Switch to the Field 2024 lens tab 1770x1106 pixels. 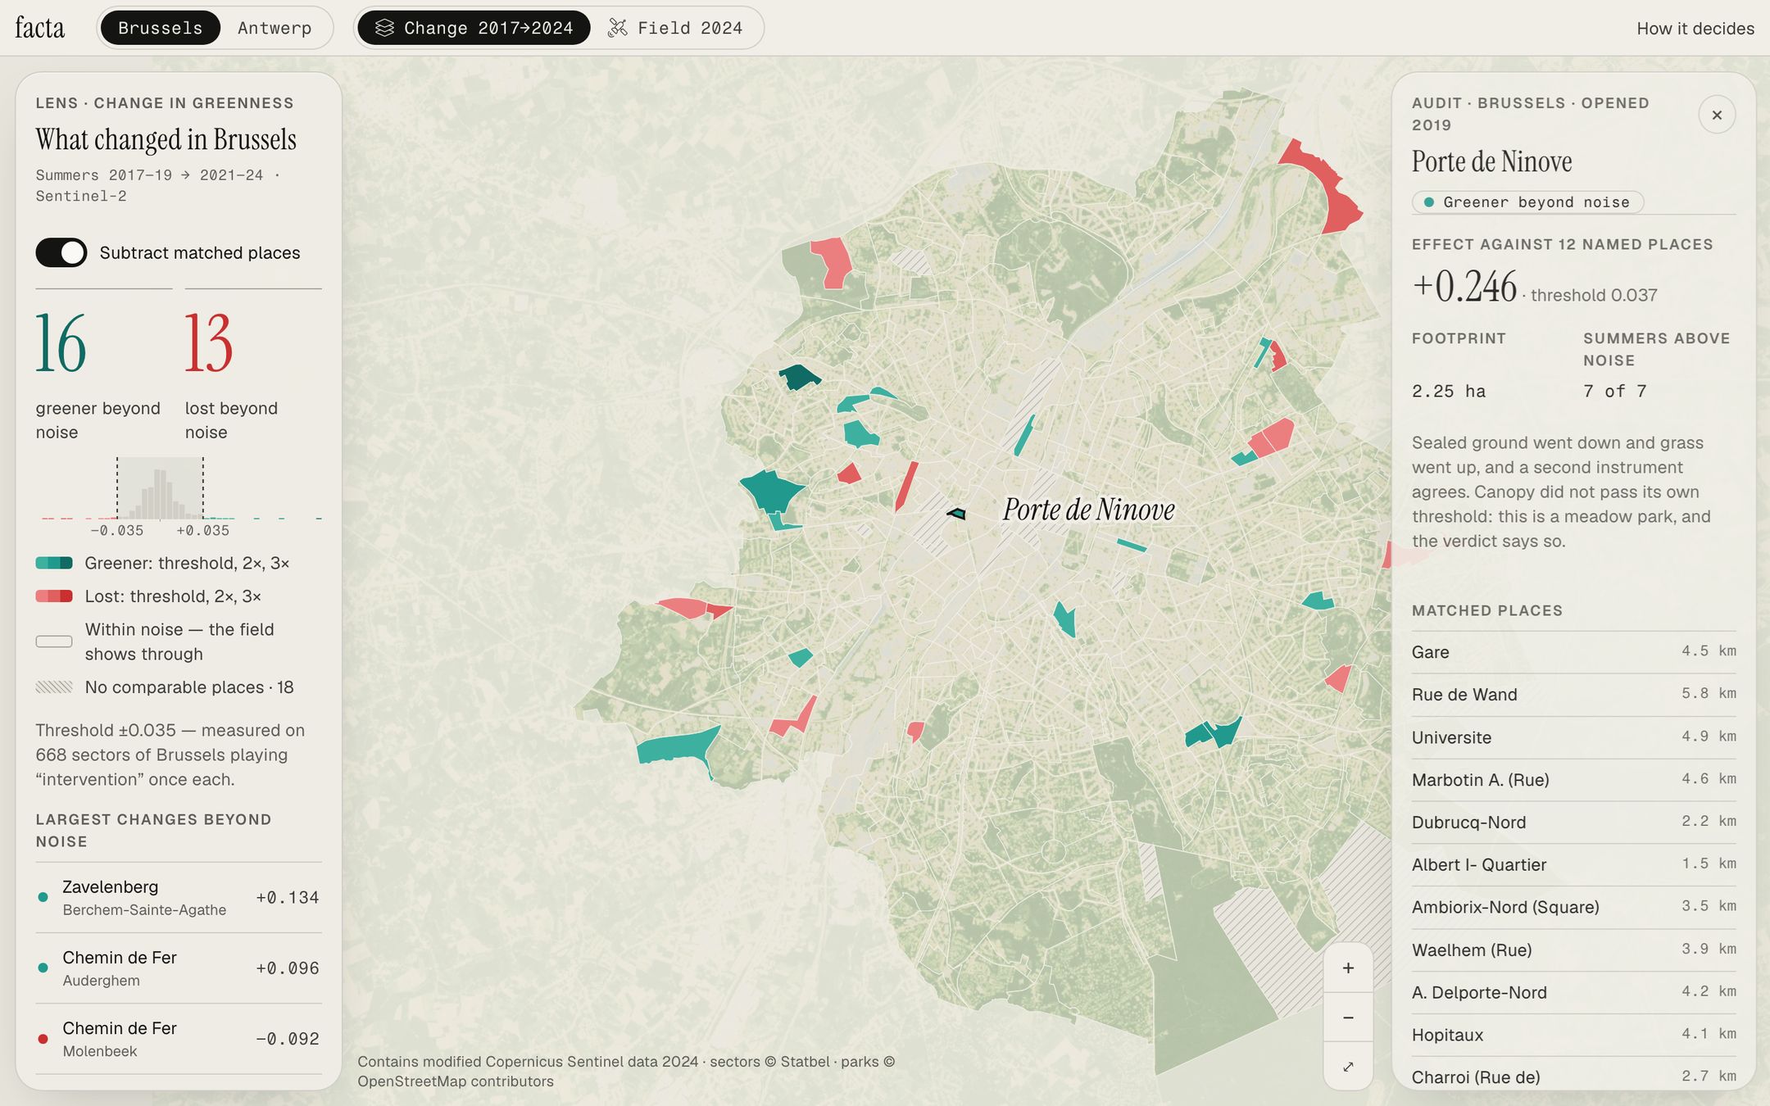click(675, 28)
